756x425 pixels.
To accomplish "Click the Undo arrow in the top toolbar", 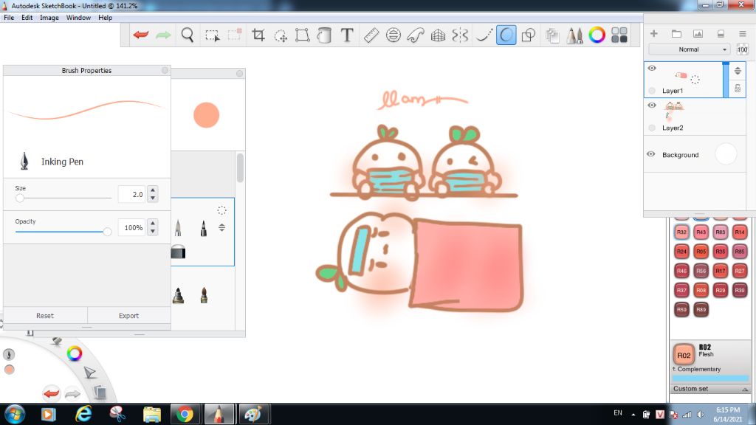I will [141, 35].
